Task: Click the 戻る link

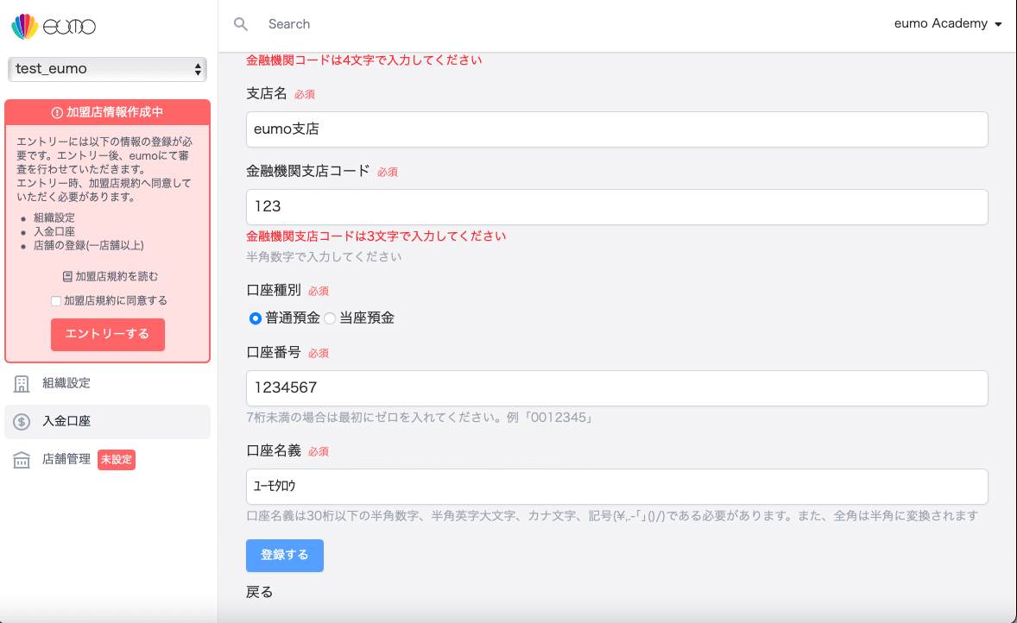Action: [x=260, y=593]
